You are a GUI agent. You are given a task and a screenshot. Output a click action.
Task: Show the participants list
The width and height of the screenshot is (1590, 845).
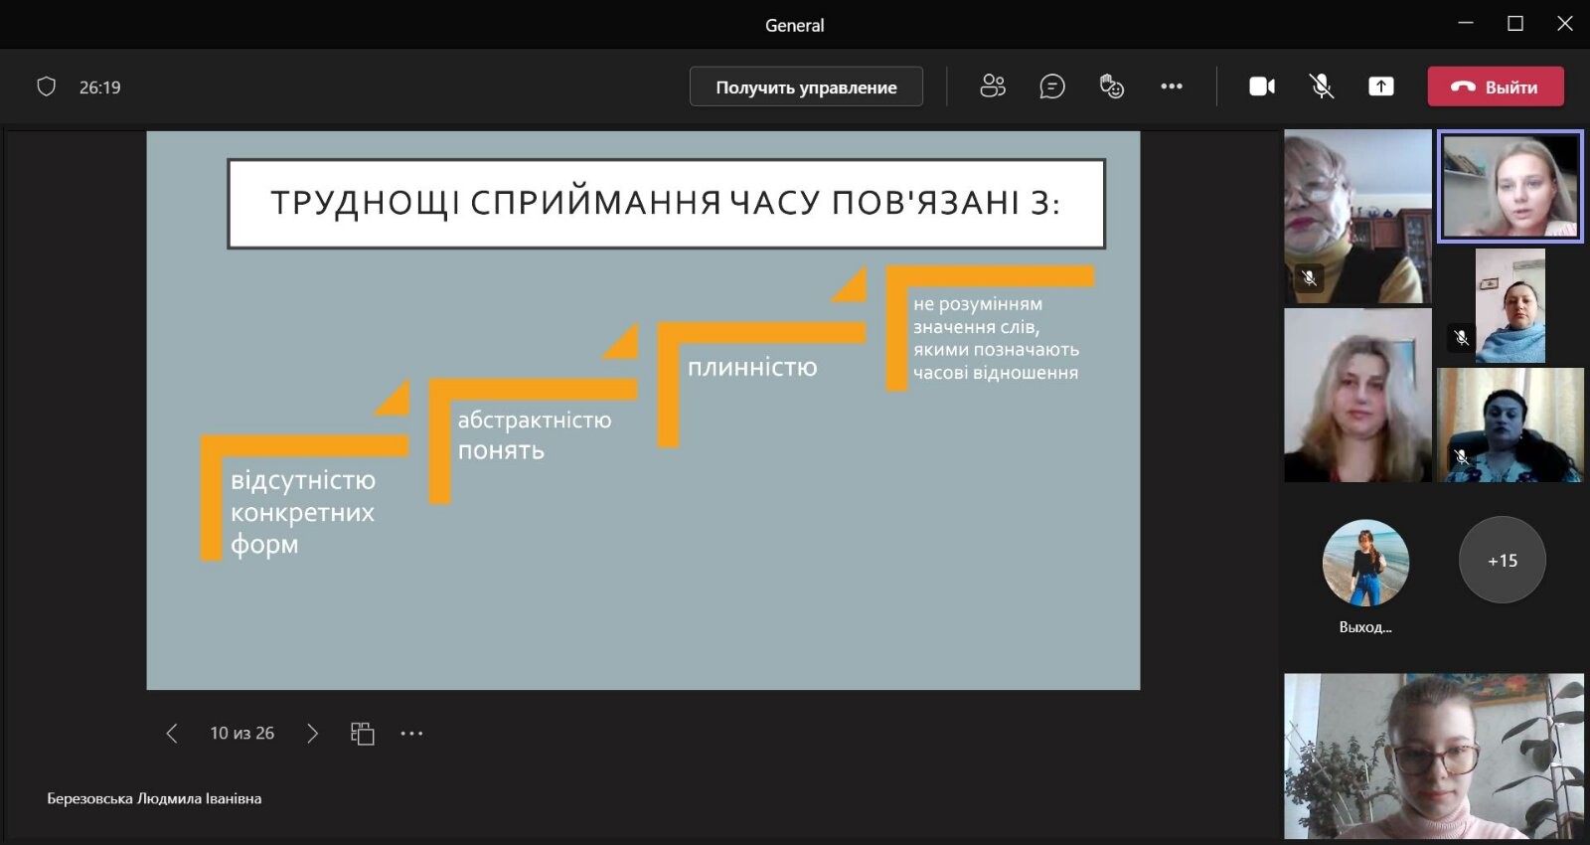point(993,86)
